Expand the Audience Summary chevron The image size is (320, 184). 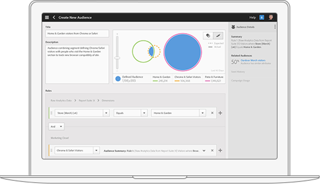pos(204,151)
